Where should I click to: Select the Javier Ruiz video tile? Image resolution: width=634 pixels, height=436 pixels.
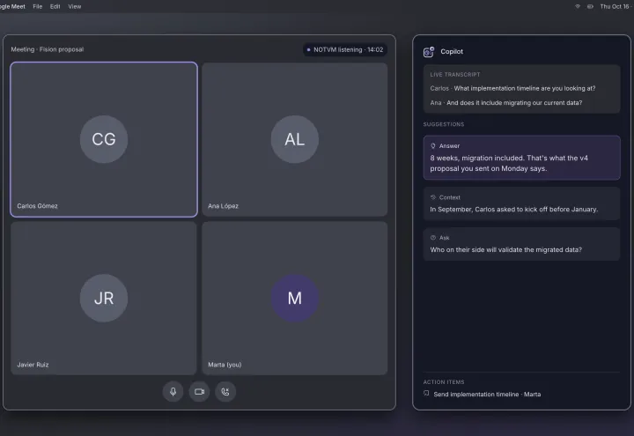[x=104, y=298]
